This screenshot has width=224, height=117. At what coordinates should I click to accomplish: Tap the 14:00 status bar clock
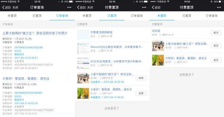tap(187, 1)
